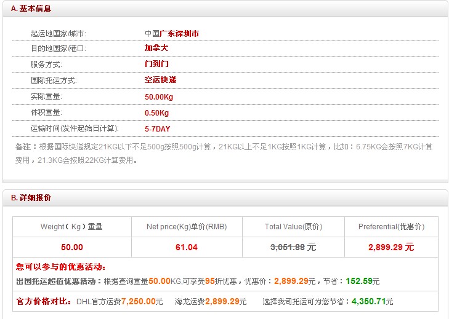The image size is (449, 319).
Task: Click the volumetric weight value 0.50Kg
Action: click(156, 112)
